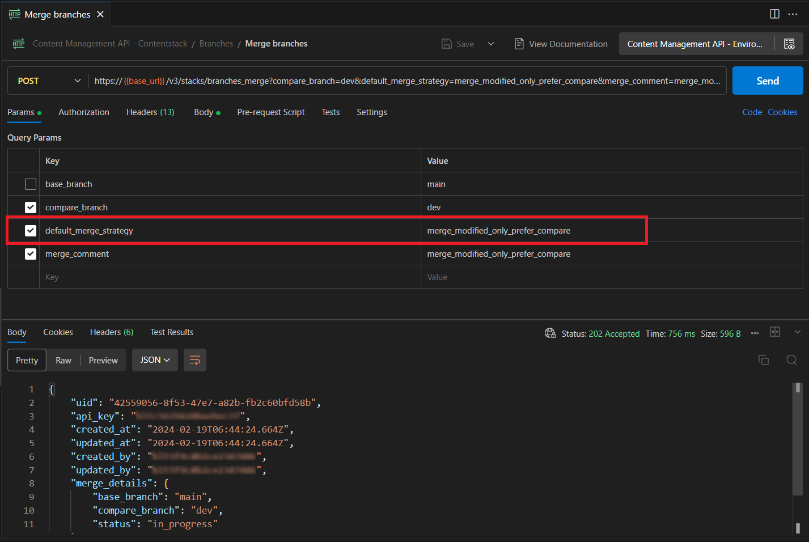Open the Test Results tab
The width and height of the screenshot is (809, 542).
[172, 332]
